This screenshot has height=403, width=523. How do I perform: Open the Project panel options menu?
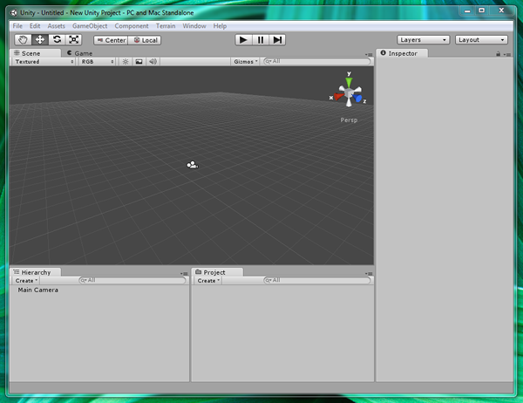tap(369, 273)
